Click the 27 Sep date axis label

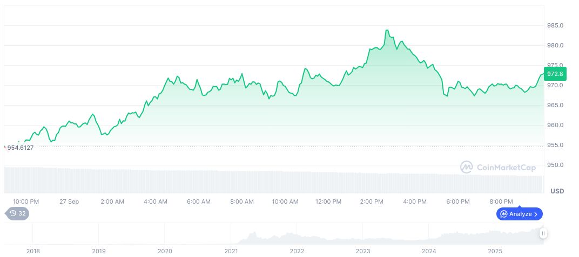(x=69, y=202)
